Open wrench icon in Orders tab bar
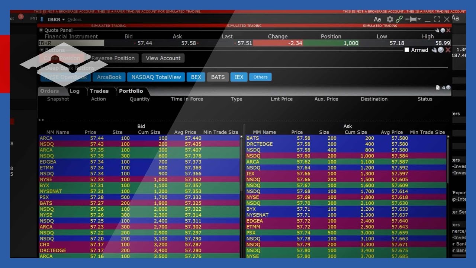The width and height of the screenshot is (476, 268). pyautogui.click(x=443, y=88)
